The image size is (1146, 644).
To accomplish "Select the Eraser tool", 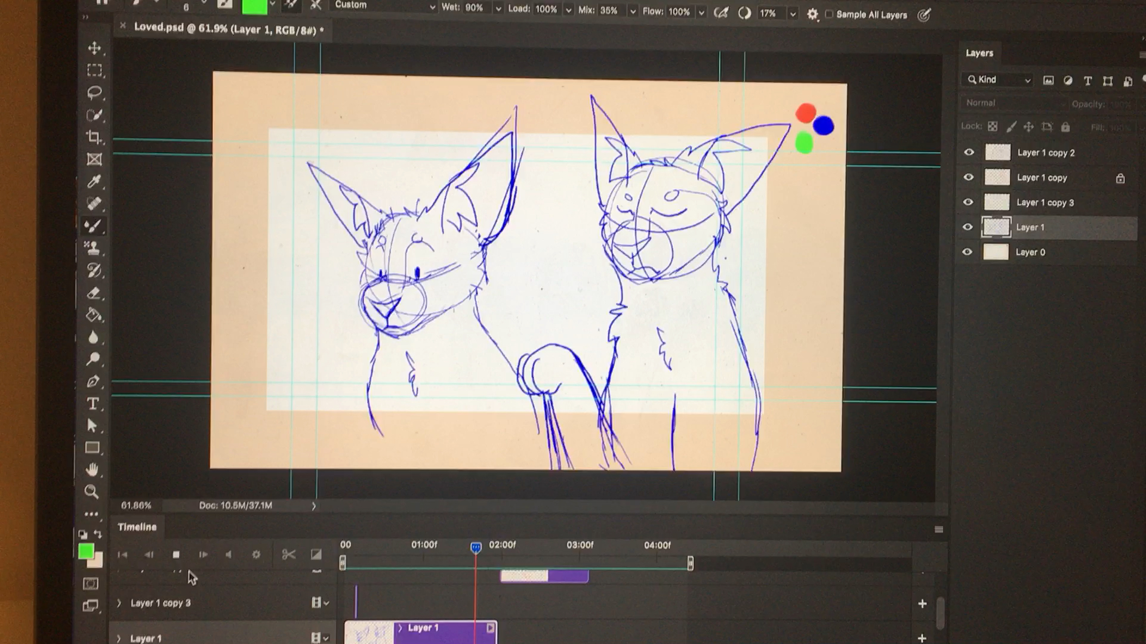I will 93,293.
